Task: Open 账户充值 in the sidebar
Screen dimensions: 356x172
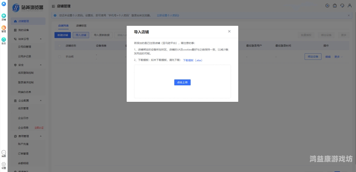Action: pos(23,144)
